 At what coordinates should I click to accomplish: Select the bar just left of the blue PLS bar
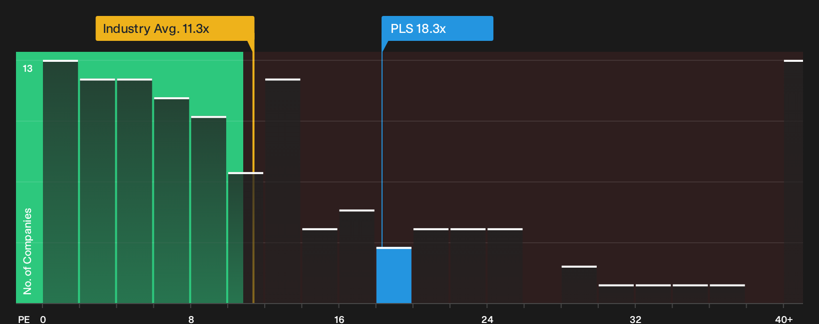point(357,256)
